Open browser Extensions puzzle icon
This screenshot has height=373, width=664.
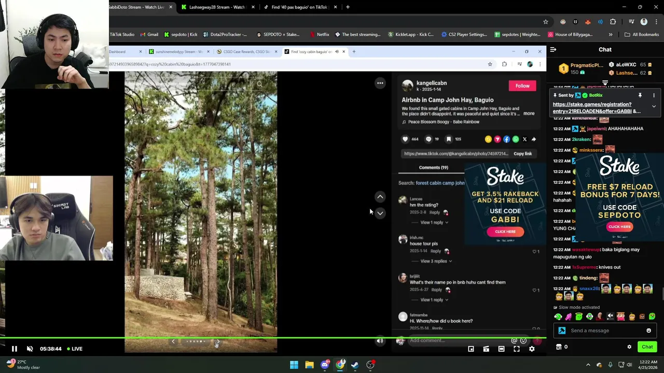(613, 22)
